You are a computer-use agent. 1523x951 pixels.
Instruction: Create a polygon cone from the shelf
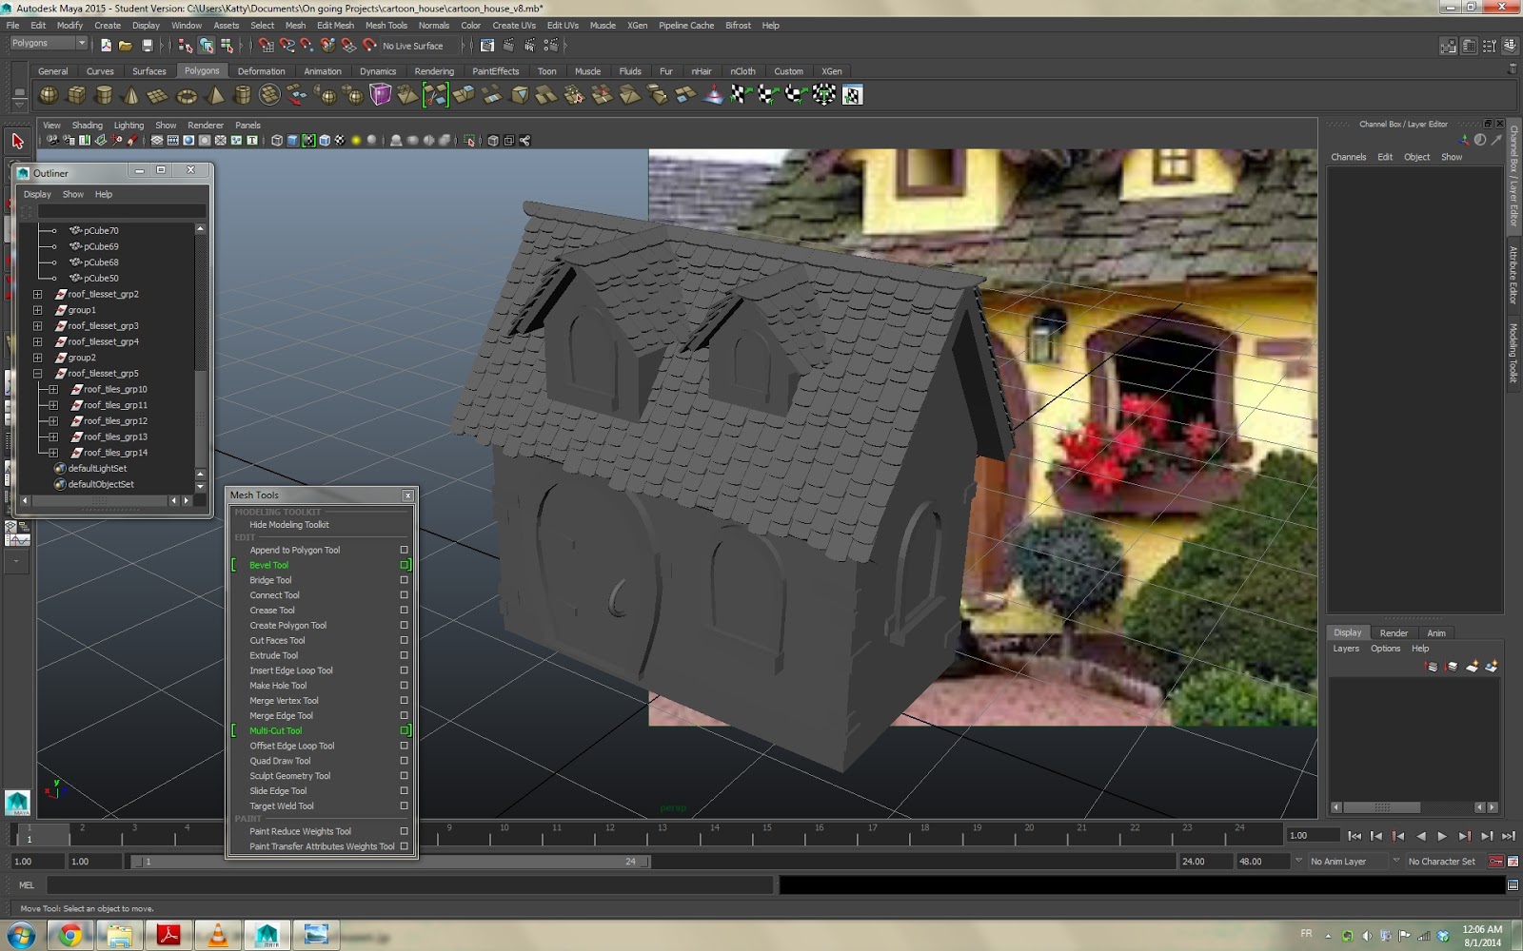pos(131,95)
